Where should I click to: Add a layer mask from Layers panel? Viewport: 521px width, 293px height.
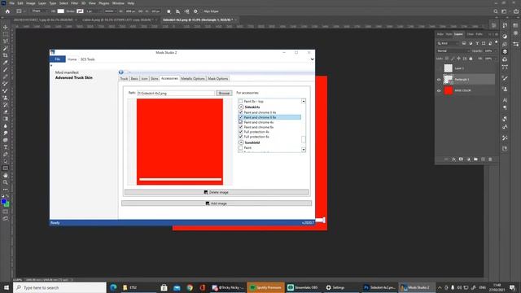(461, 160)
